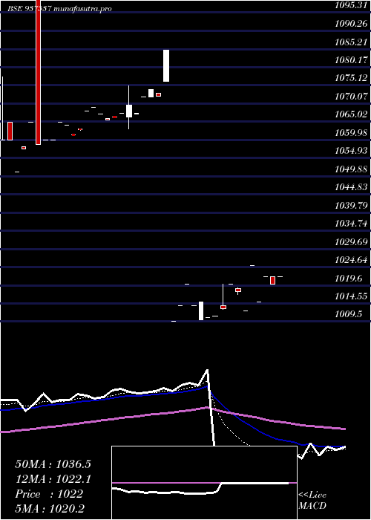The image size is (371, 520).
Task: Click the 1095.31 price axis label
Action: click(350, 6)
